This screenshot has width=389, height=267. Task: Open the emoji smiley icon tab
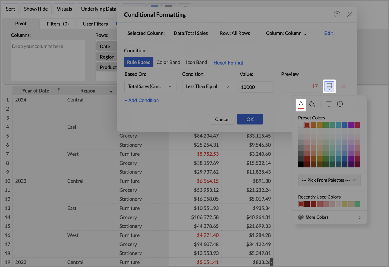coord(340,104)
